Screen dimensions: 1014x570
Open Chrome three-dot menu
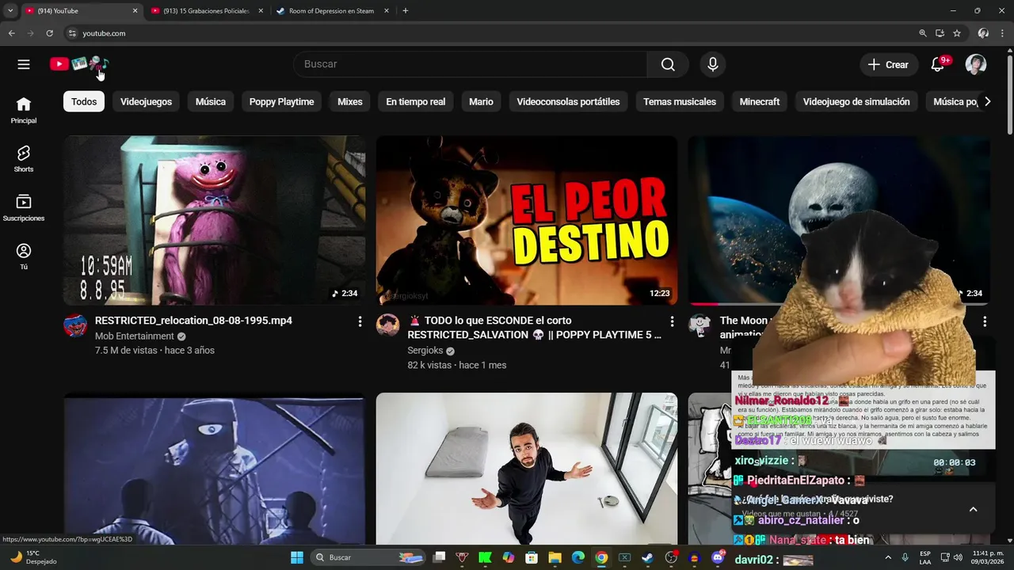1003,33
